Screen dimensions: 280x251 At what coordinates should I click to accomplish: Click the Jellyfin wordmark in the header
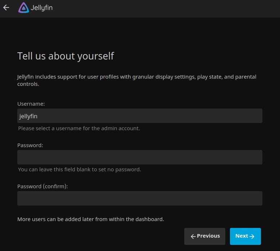(x=41, y=8)
